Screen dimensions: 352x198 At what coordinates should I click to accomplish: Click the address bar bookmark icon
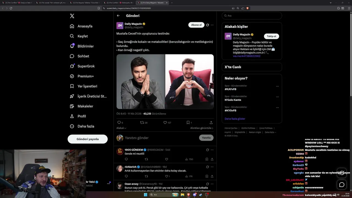99,8
